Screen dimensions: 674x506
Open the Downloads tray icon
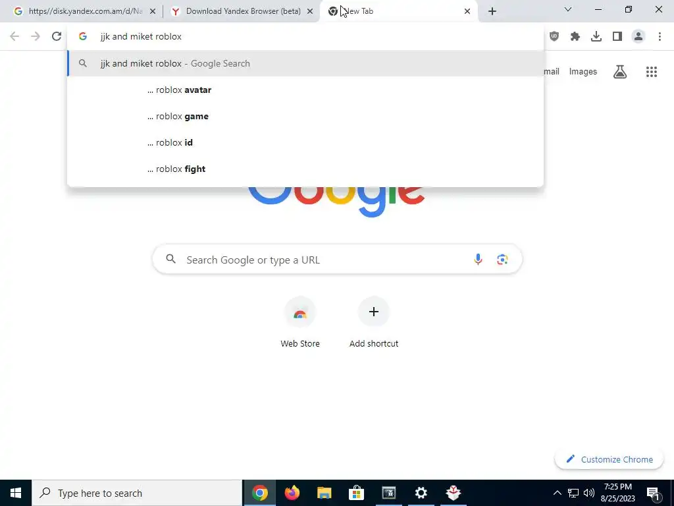click(596, 37)
